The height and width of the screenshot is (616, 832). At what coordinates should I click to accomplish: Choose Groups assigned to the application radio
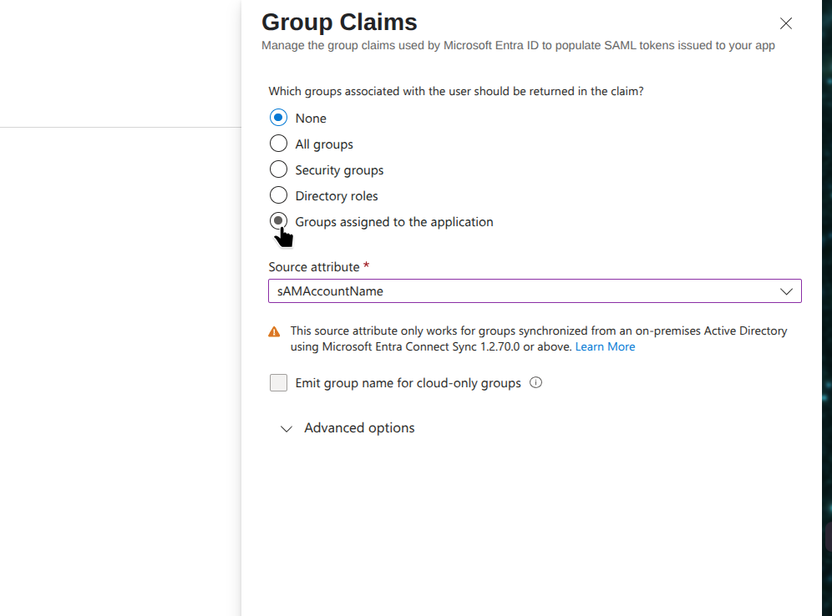pyautogui.click(x=279, y=221)
